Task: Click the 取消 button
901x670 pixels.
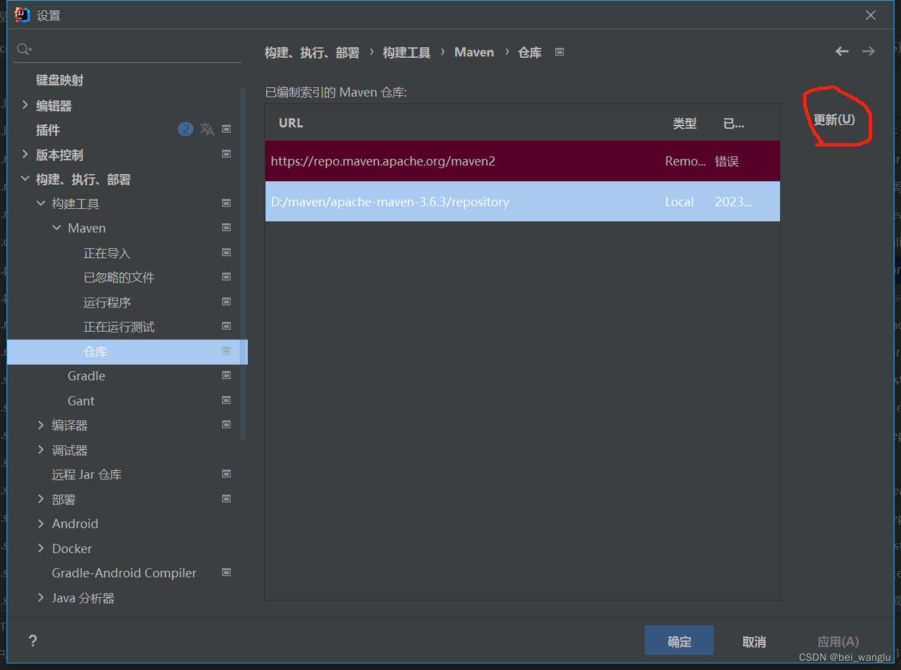Action: [x=754, y=642]
